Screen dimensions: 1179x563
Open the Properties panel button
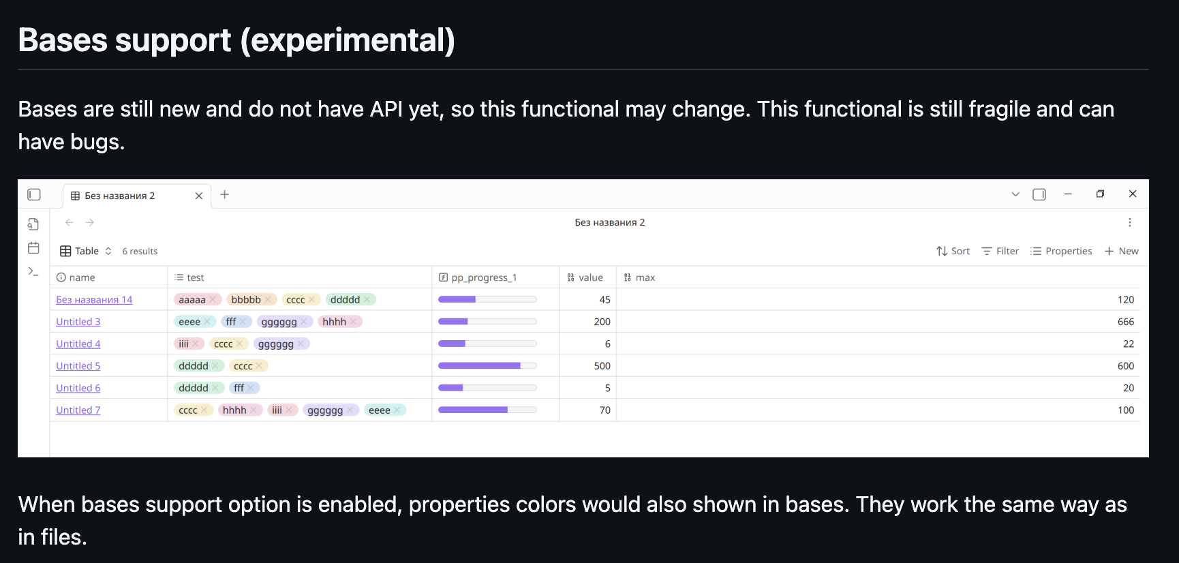[x=1061, y=251]
